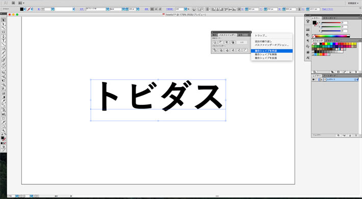Click the Trim pathfinder icon

221,50
